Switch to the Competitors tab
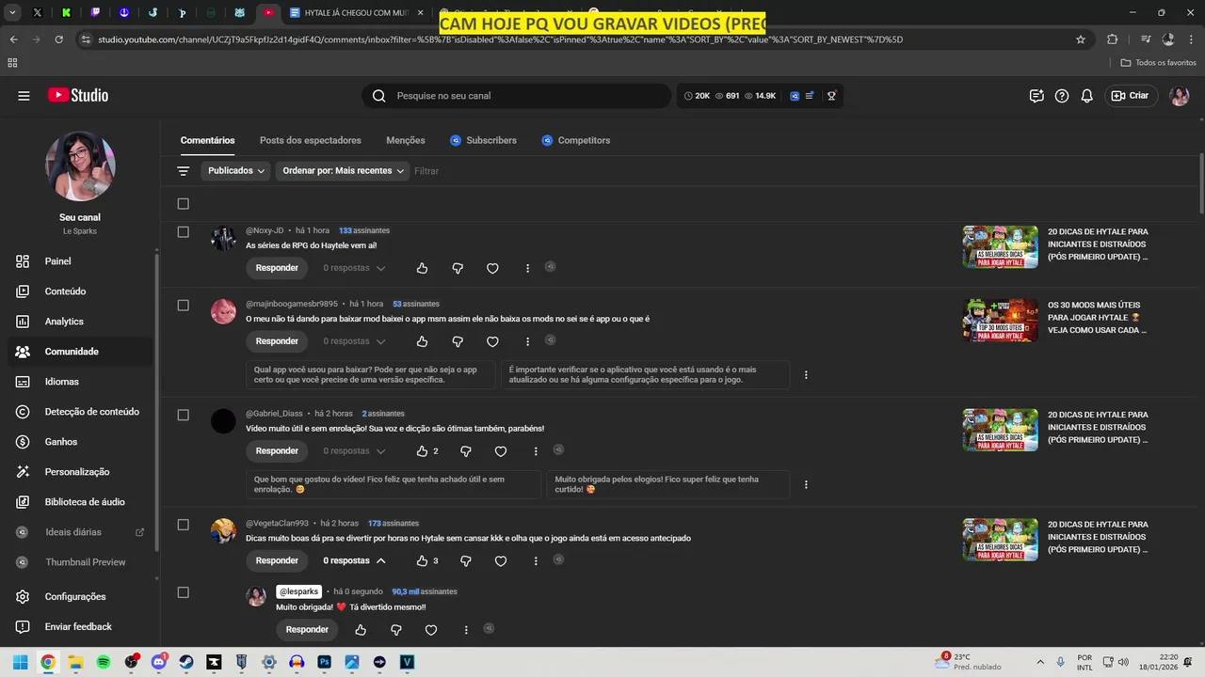 pyautogui.click(x=575, y=141)
